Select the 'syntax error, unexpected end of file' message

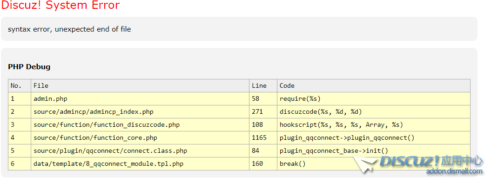pyautogui.click(x=69, y=29)
